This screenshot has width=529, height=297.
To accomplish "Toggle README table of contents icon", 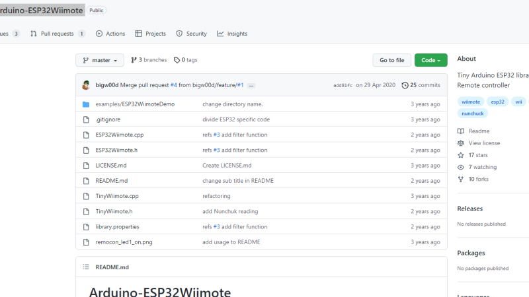I will pyautogui.click(x=86, y=267).
